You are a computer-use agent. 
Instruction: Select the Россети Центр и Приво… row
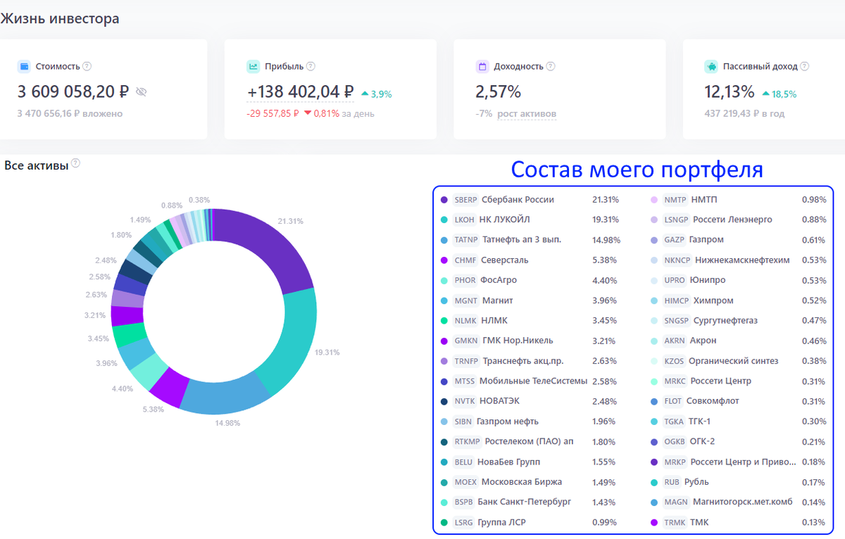(x=739, y=462)
